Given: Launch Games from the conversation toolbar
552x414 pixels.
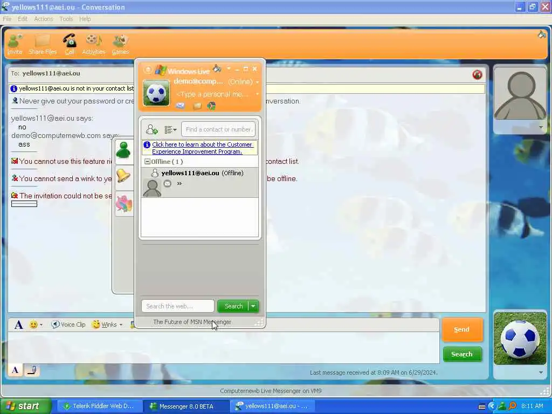Looking at the screenshot, I should click(120, 44).
